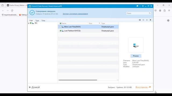Toggle the select-all checkbox beside Name
Image resolution: width=172 pixels, height=96 pixels.
(x=60, y=23)
